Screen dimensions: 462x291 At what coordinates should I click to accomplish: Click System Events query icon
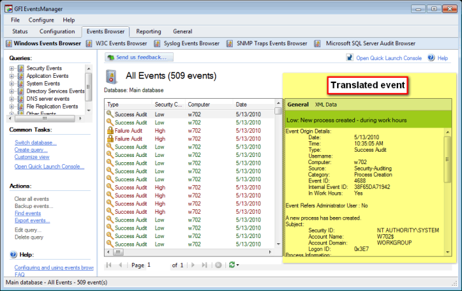pos(21,84)
